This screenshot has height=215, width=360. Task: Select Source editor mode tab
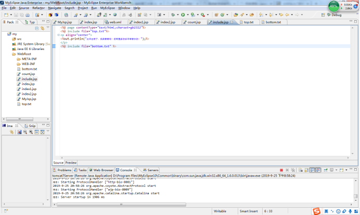[58, 162]
